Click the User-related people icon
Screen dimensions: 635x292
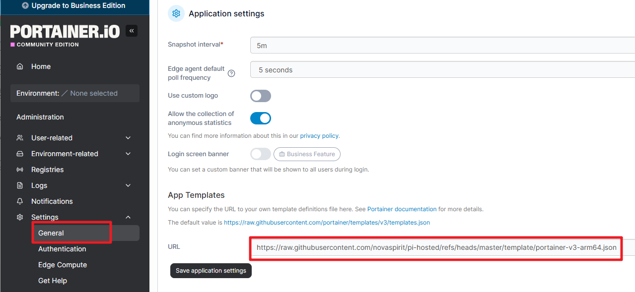click(20, 138)
